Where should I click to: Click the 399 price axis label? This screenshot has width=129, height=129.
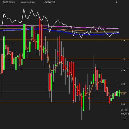(x=123, y=84)
